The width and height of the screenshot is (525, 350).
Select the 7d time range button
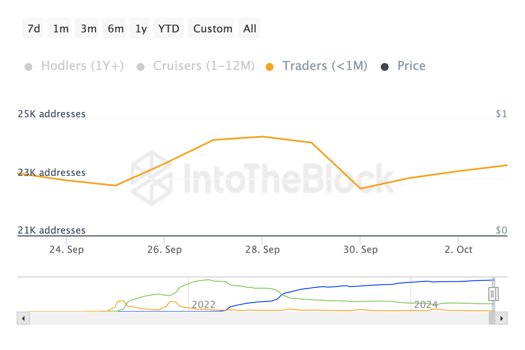point(33,28)
